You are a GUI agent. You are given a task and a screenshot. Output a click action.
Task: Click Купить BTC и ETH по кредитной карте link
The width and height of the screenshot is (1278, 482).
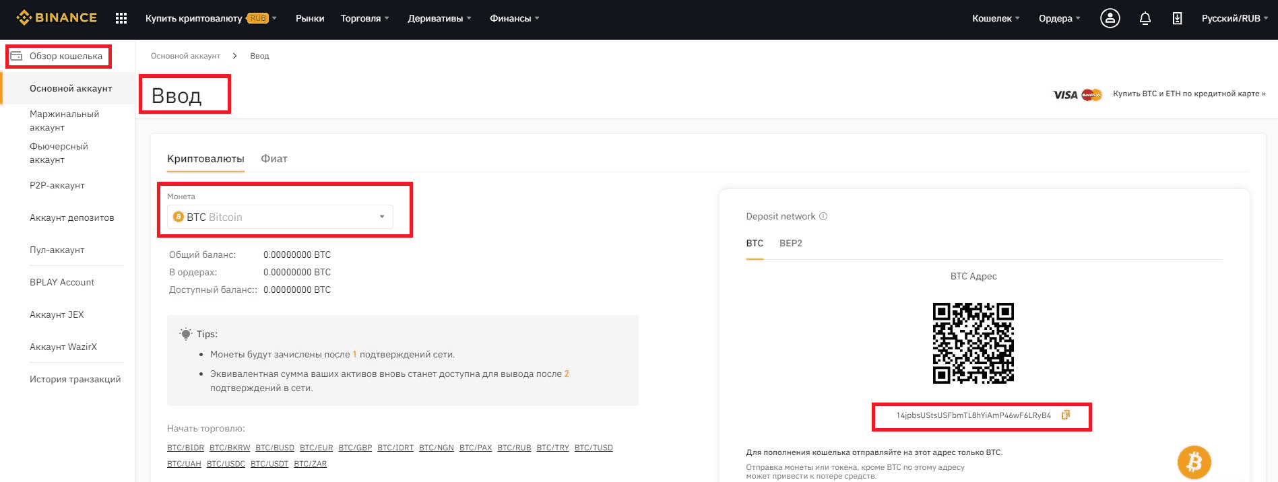coord(1189,94)
